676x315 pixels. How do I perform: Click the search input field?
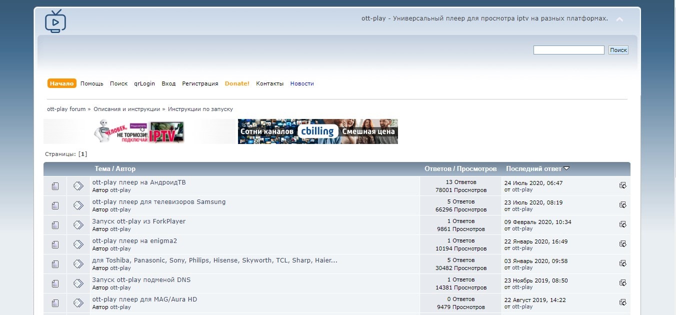tap(568, 50)
